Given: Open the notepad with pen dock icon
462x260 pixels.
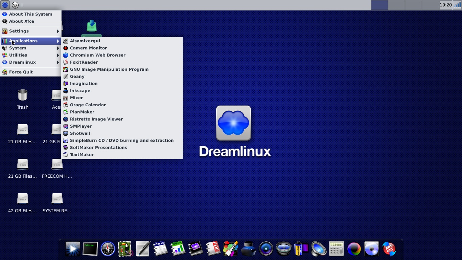Looking at the screenshot, I should coord(143,249).
